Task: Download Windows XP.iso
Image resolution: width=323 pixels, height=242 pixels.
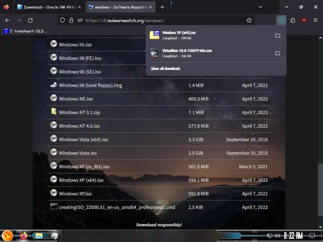Action: point(75,194)
